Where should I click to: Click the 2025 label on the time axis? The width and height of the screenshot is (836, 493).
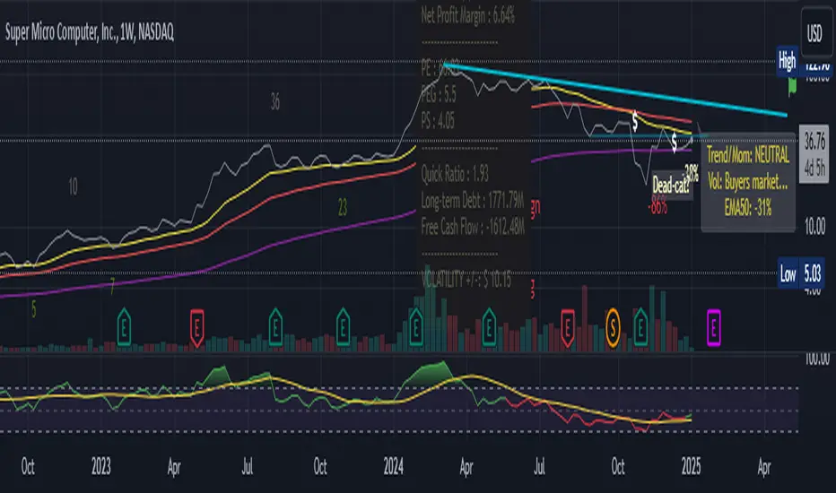(691, 467)
